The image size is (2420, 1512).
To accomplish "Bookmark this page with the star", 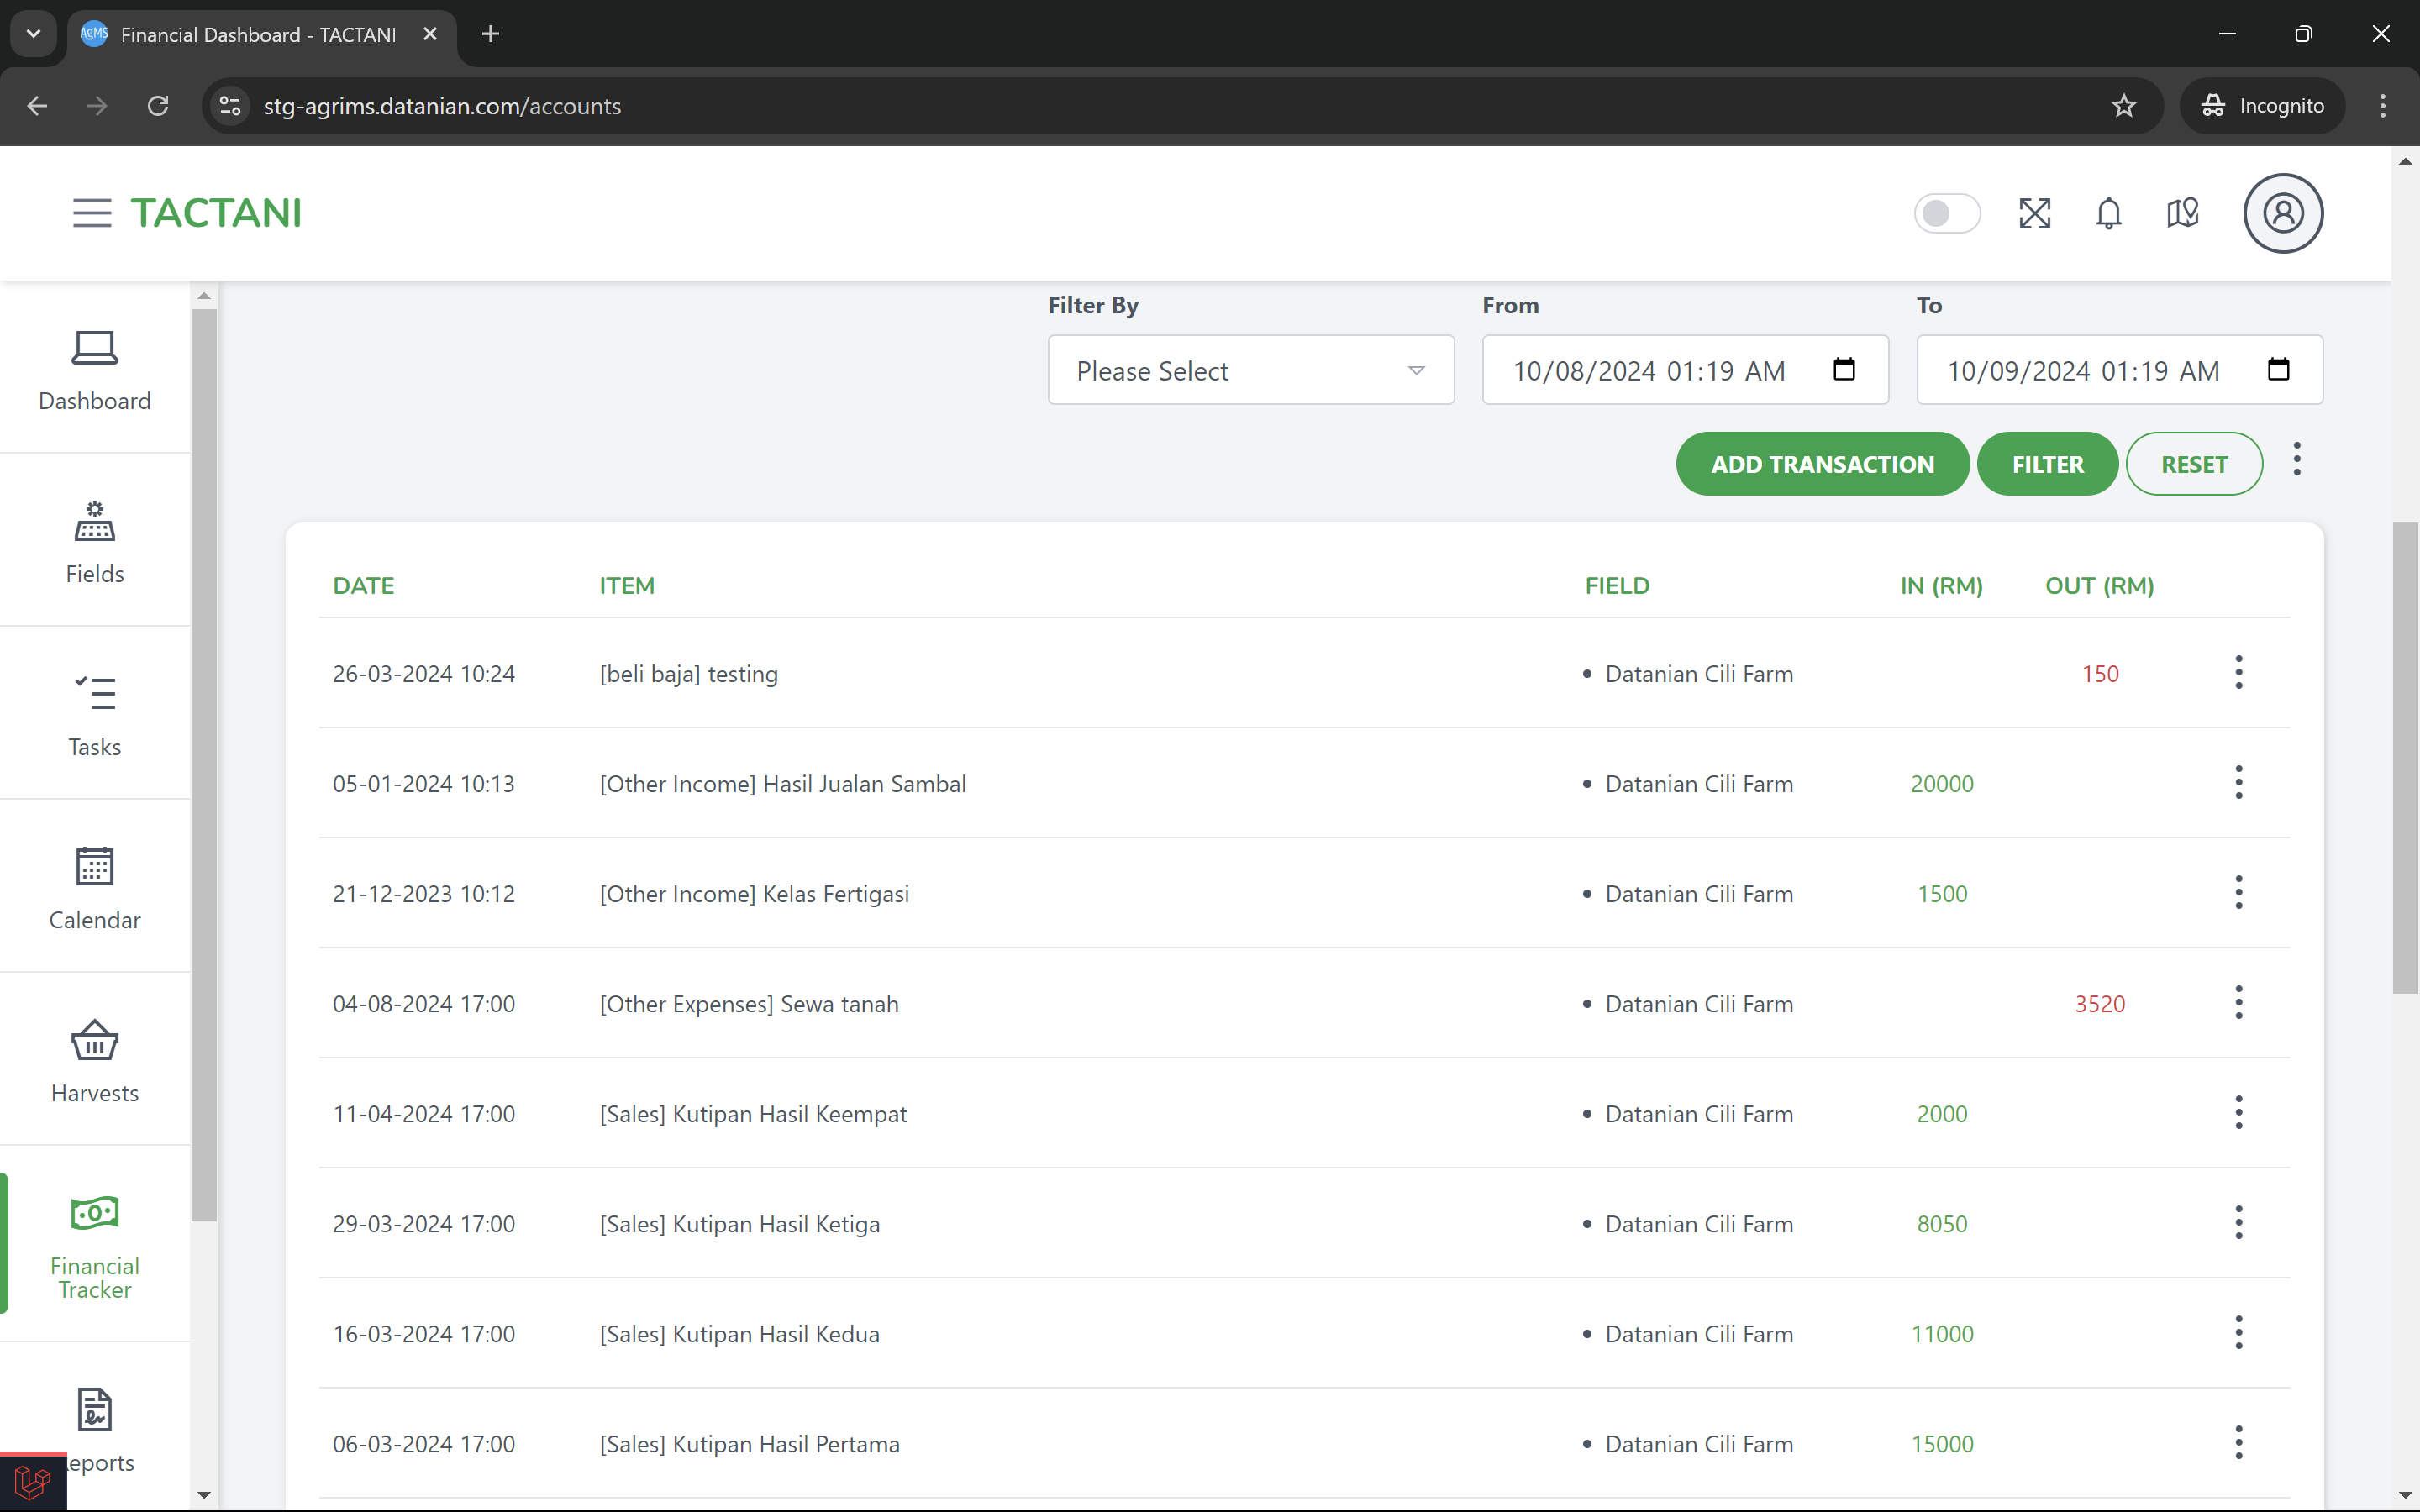I will click(2124, 106).
